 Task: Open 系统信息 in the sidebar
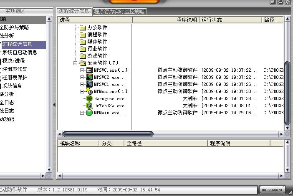12,86
